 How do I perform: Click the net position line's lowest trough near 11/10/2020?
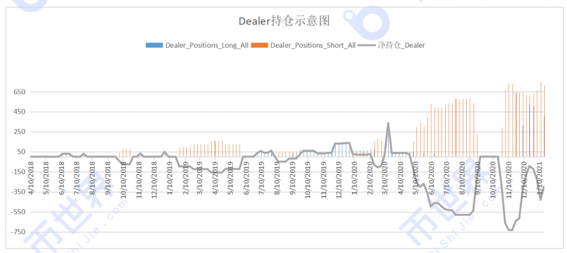511,229
